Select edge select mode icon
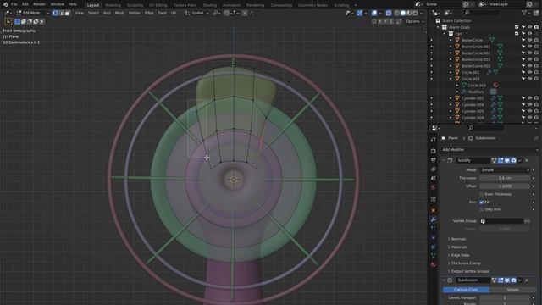This screenshot has width=542, height=305. tap(61, 13)
